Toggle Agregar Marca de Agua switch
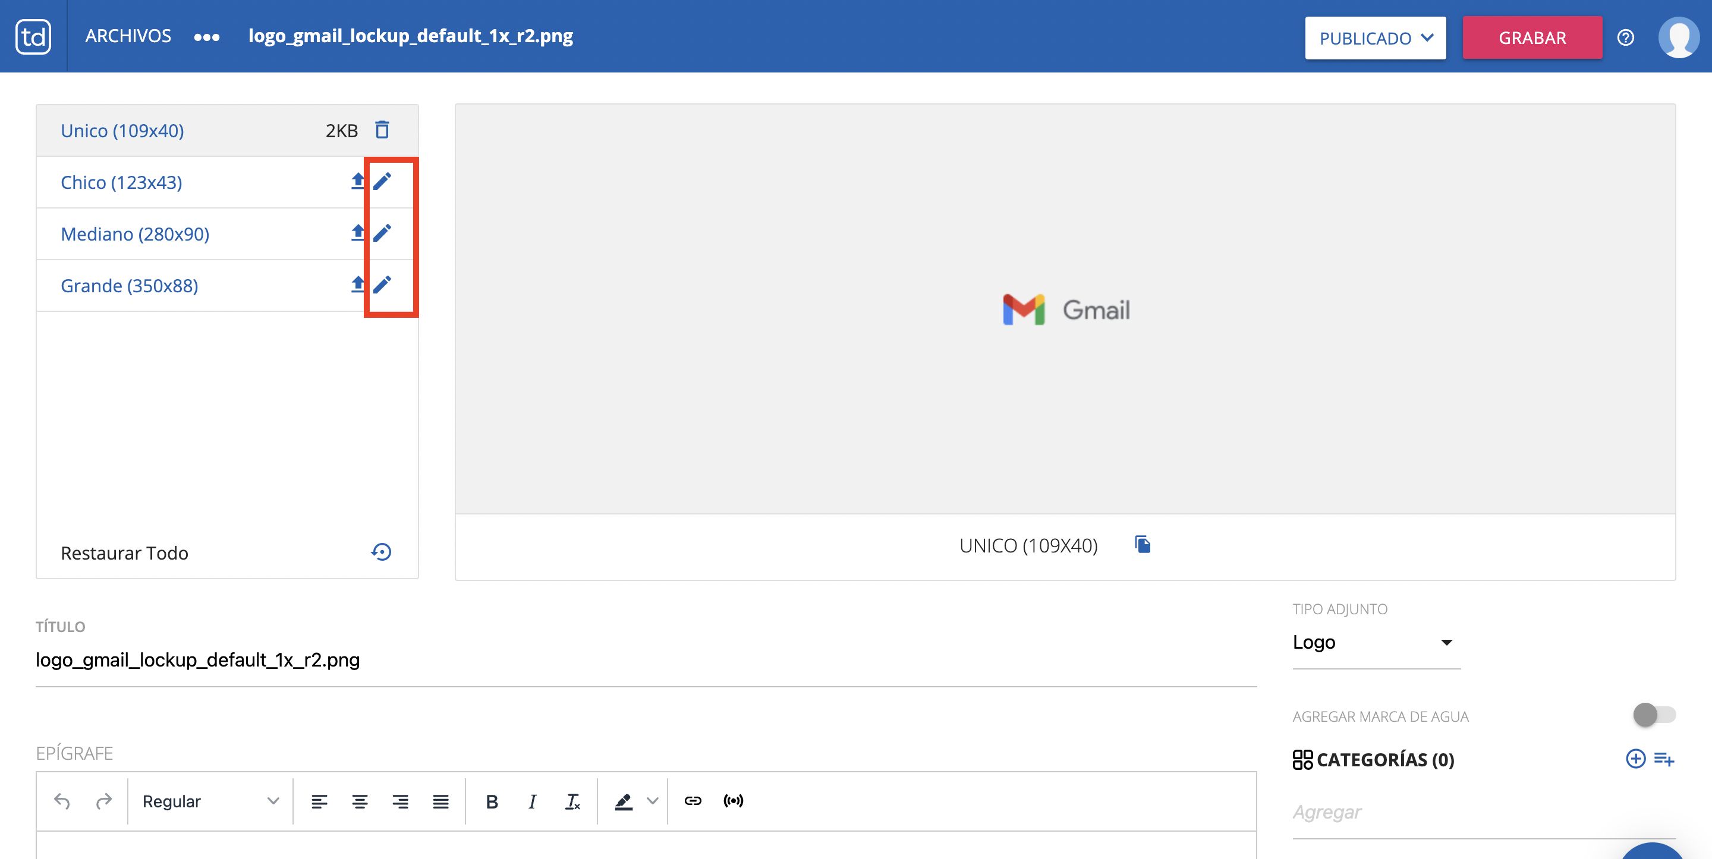Viewport: 1712px width, 859px height. tap(1654, 715)
